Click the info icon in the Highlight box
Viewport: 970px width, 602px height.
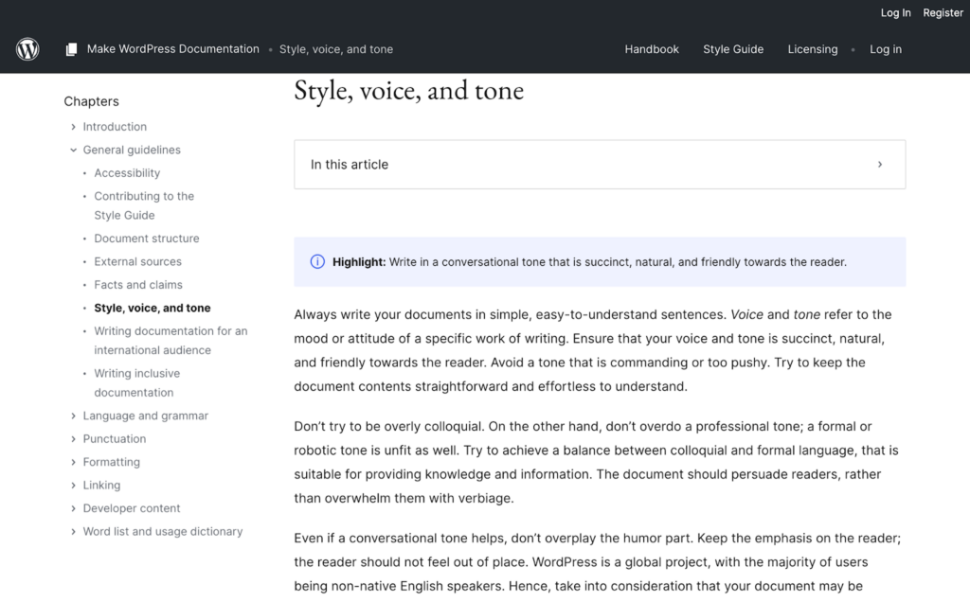tap(318, 261)
